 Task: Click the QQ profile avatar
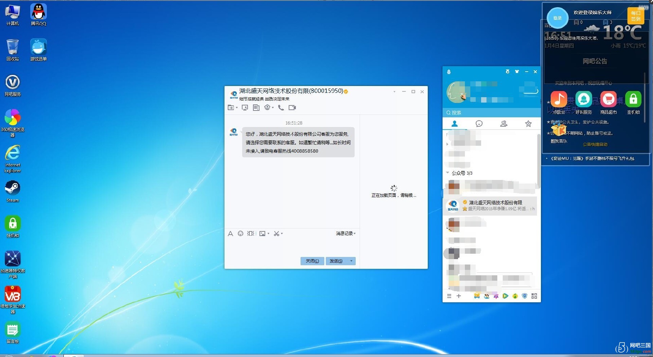457,92
